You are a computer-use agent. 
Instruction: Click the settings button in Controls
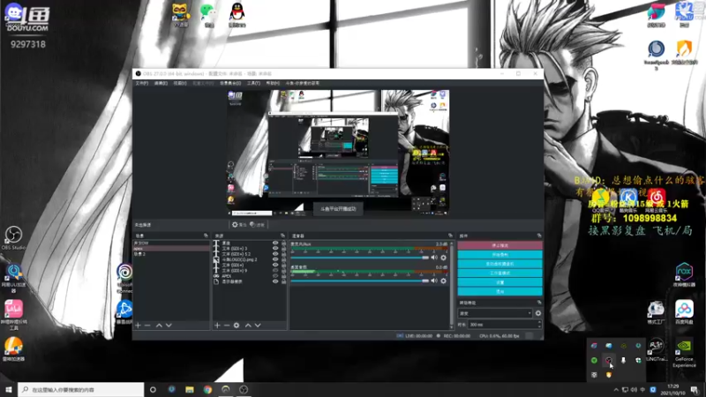(x=499, y=282)
